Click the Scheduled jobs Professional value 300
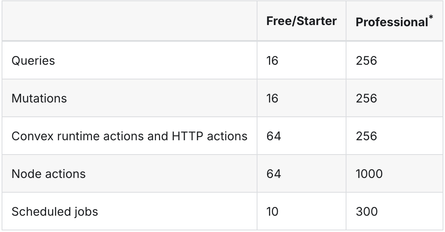The width and height of the screenshot is (445, 232). (x=366, y=211)
